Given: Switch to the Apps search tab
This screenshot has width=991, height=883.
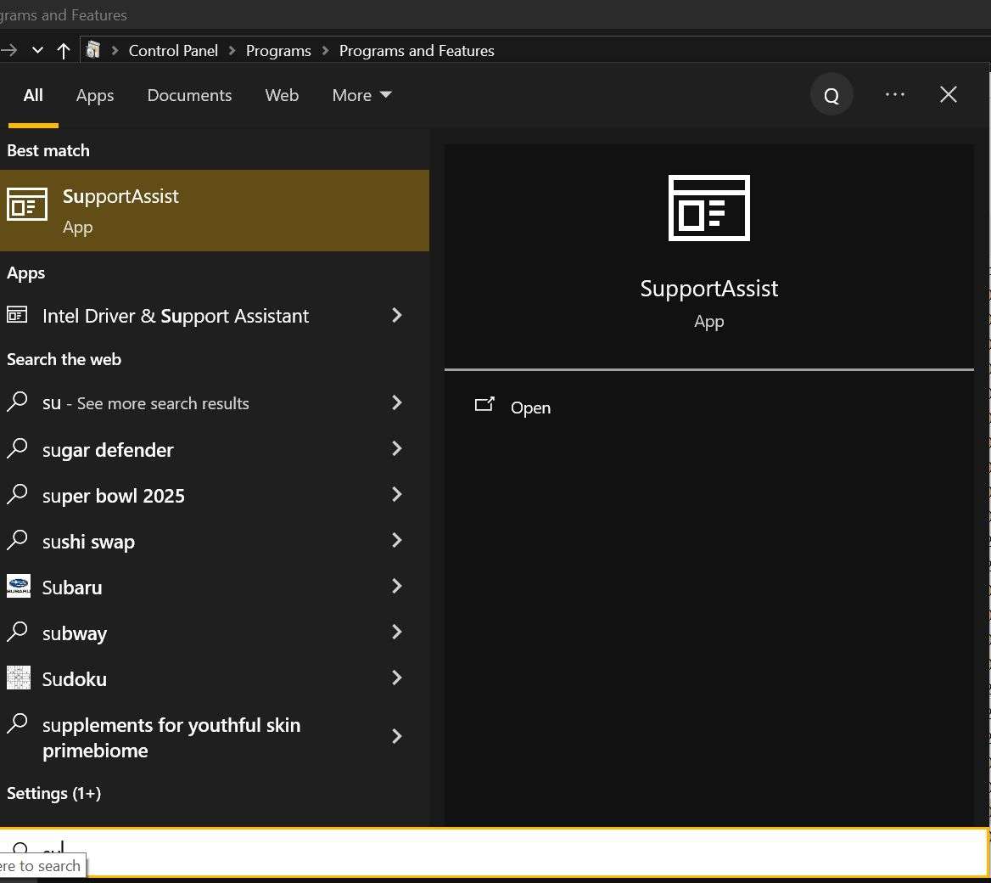Looking at the screenshot, I should (95, 95).
